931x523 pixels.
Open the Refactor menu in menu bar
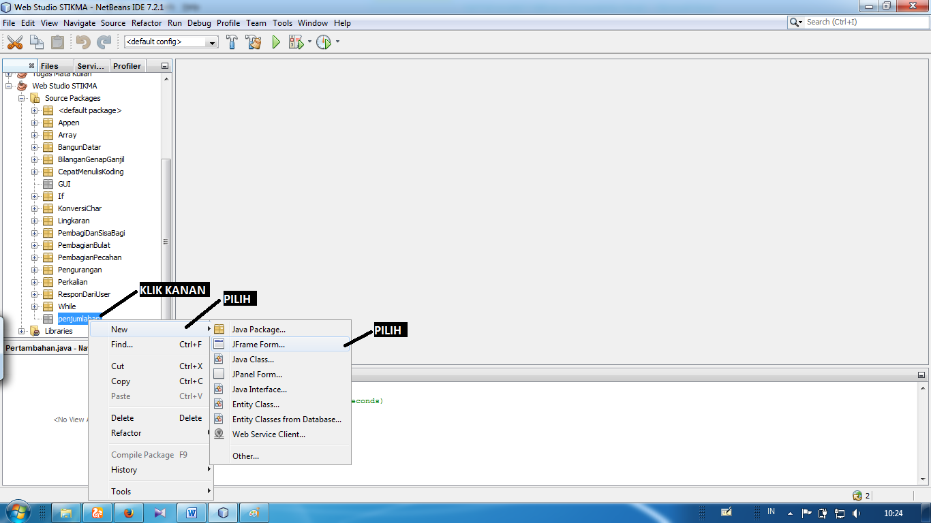147,22
